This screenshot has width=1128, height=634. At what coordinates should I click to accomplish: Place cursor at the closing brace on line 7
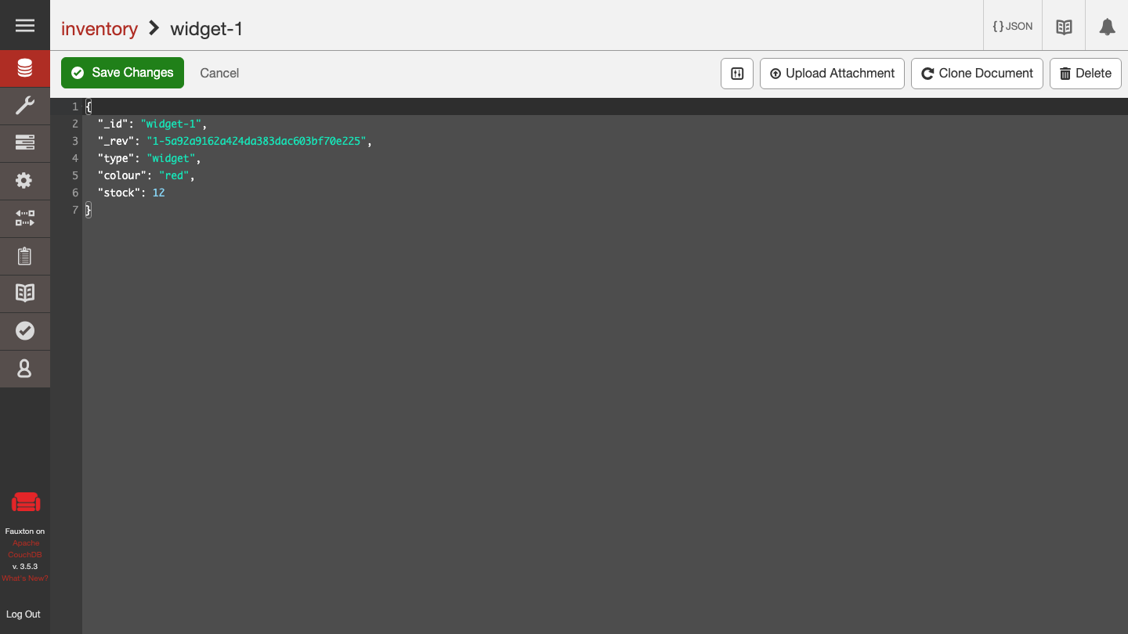click(x=89, y=210)
